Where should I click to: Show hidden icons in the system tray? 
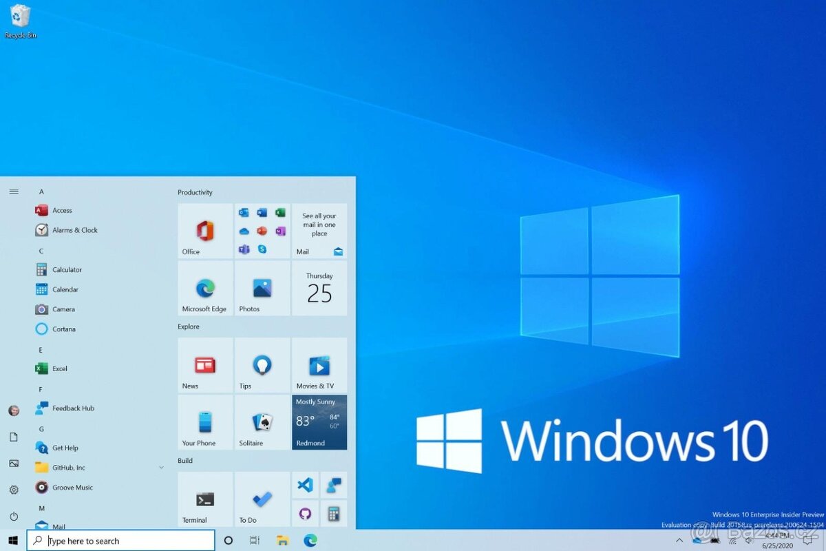679,541
